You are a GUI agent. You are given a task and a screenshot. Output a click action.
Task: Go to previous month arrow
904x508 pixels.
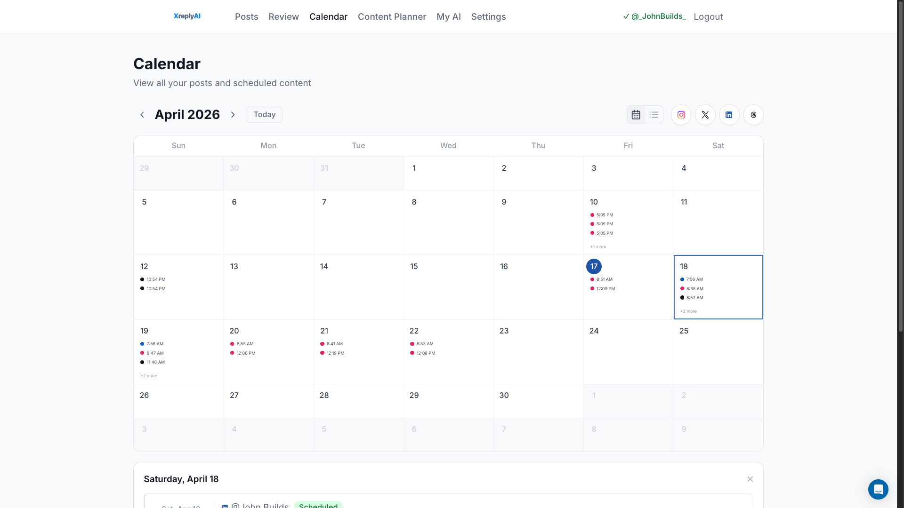(x=142, y=115)
